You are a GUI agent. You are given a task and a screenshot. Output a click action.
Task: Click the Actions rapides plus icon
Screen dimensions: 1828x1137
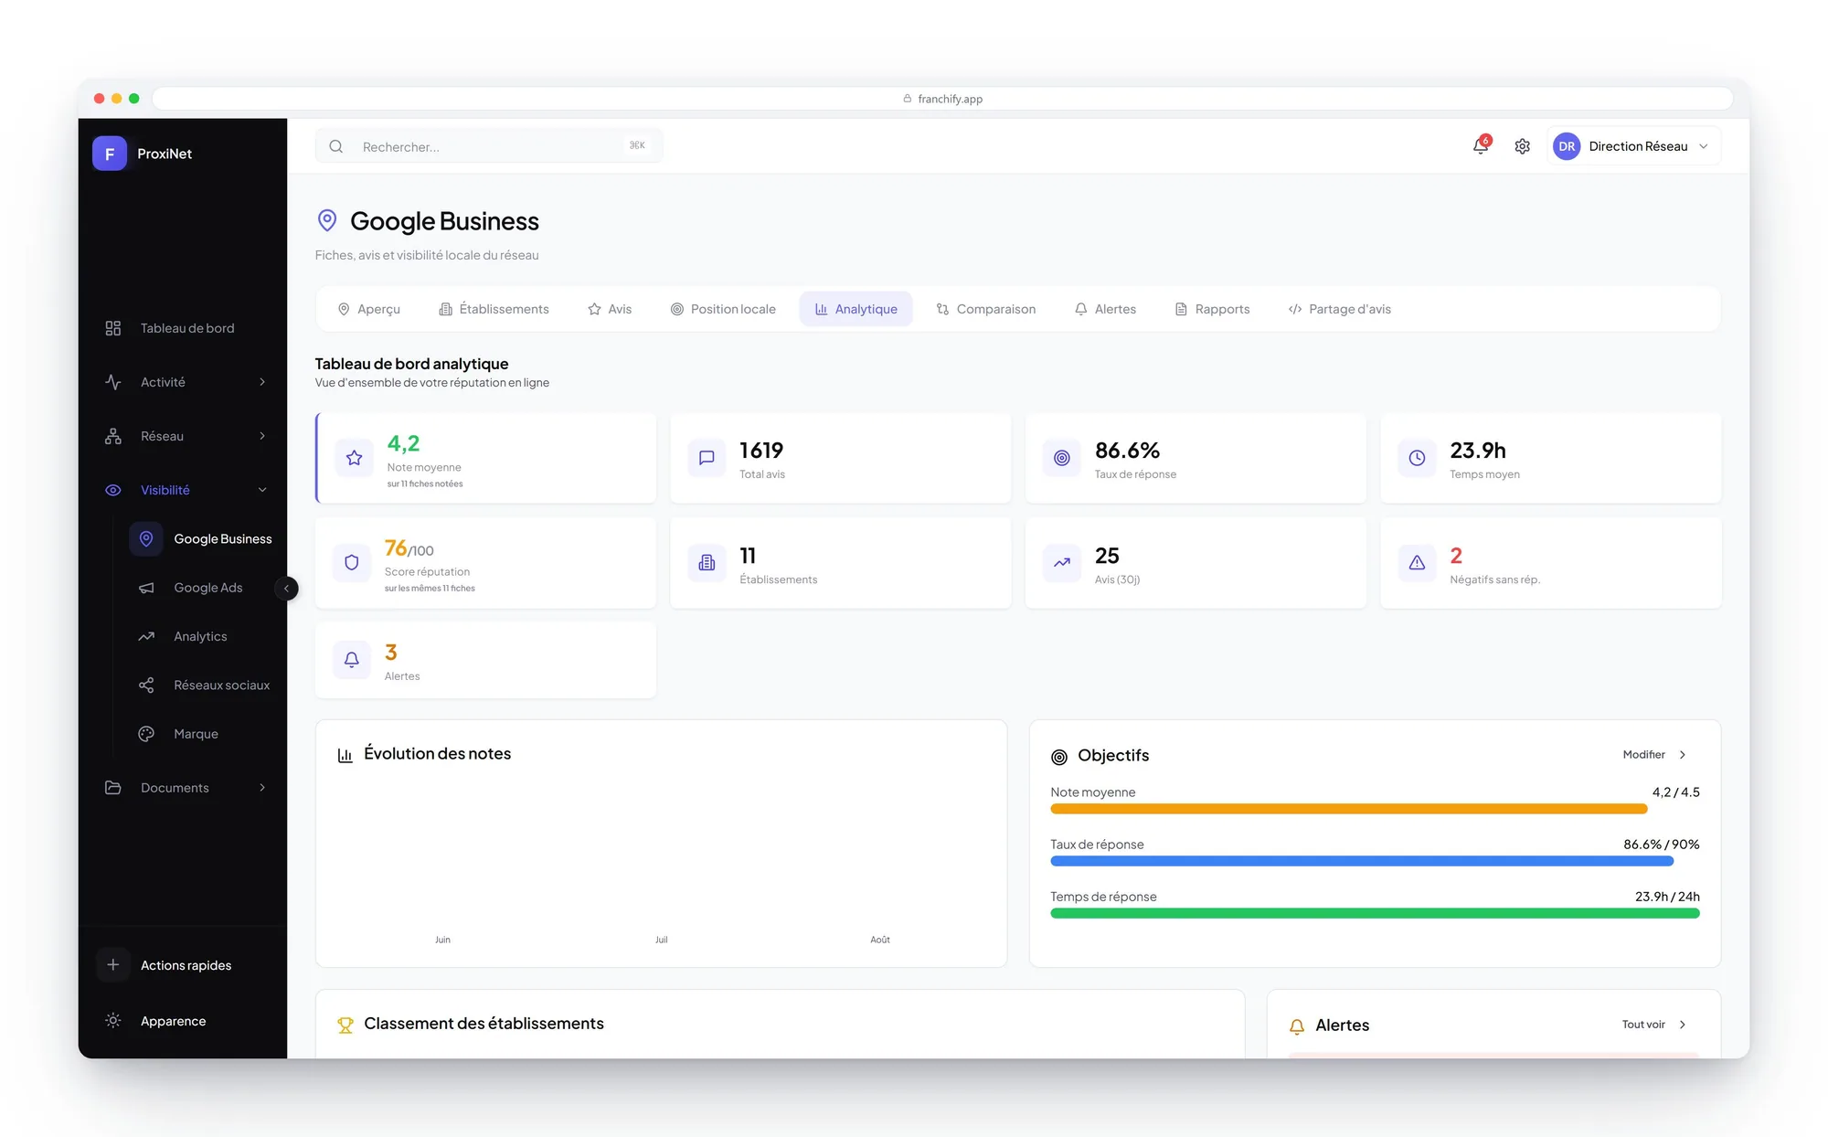click(113, 965)
